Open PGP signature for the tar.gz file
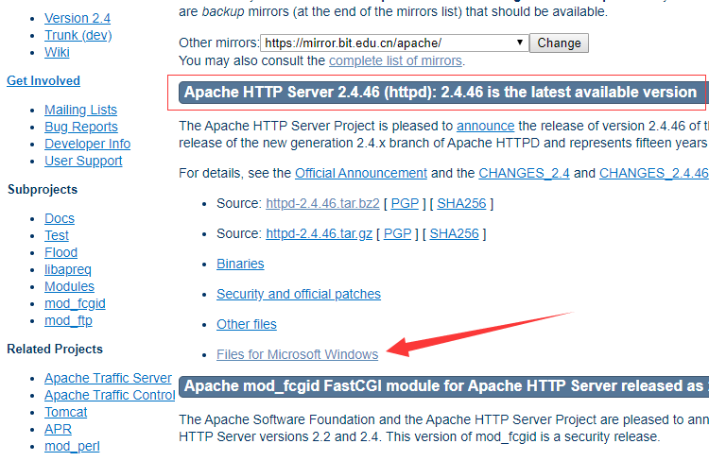The height and width of the screenshot is (461, 709). (x=397, y=233)
